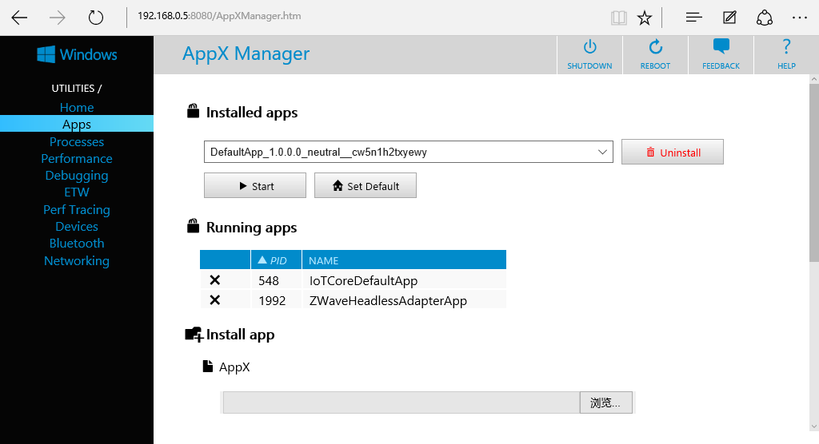819x444 pixels.
Task: Navigate to Debugging
Action: (77, 176)
